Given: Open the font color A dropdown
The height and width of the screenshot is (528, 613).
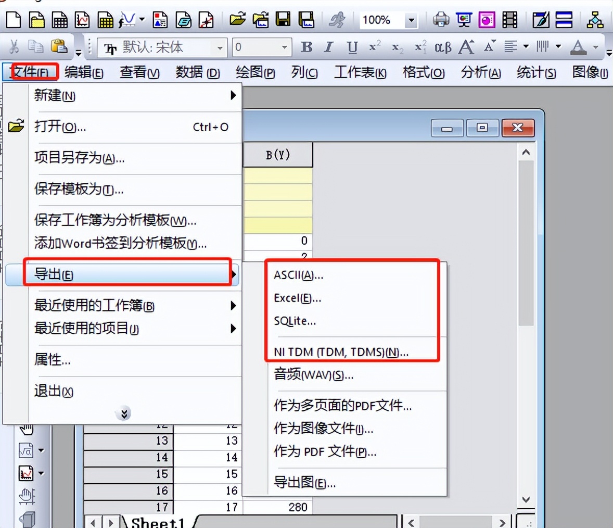Looking at the screenshot, I should [x=596, y=47].
